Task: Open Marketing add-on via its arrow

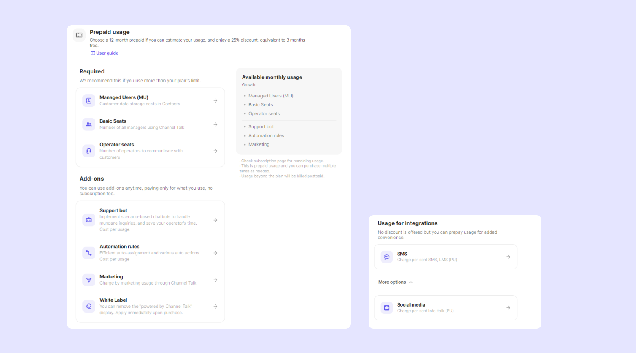Action: coord(215,280)
